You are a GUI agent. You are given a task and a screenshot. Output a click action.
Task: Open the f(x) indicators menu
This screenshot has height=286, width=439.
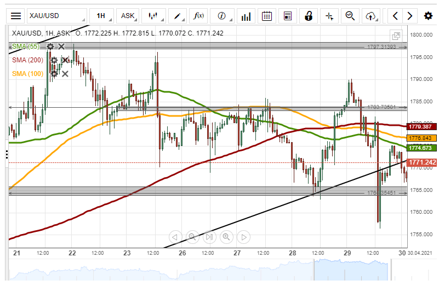pyautogui.click(x=200, y=16)
